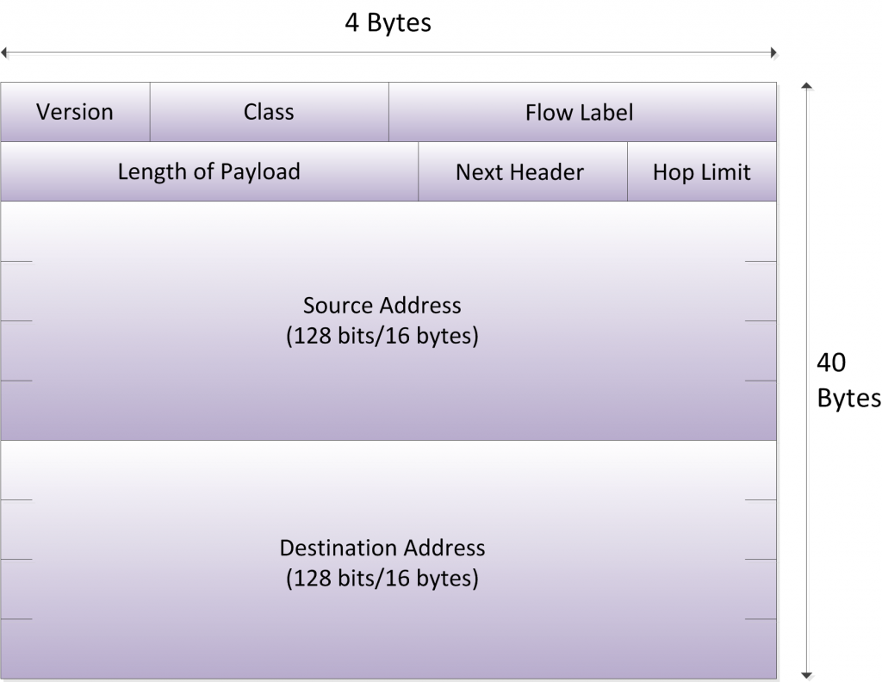882x682 pixels.
Task: Click the Next Header field
Action: click(519, 172)
